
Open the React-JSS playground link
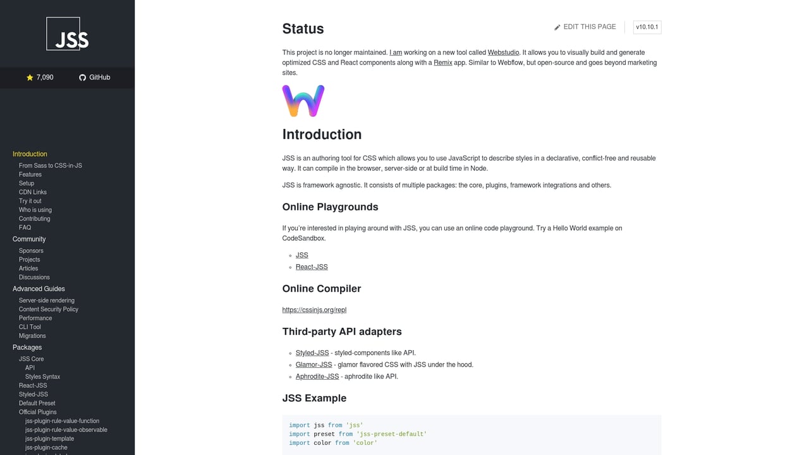(x=312, y=267)
